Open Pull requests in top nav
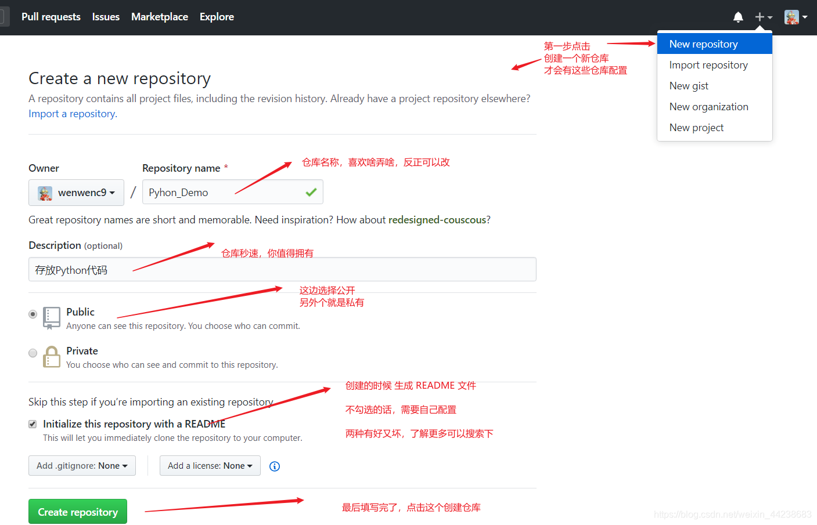The height and width of the screenshot is (525, 817). click(51, 17)
